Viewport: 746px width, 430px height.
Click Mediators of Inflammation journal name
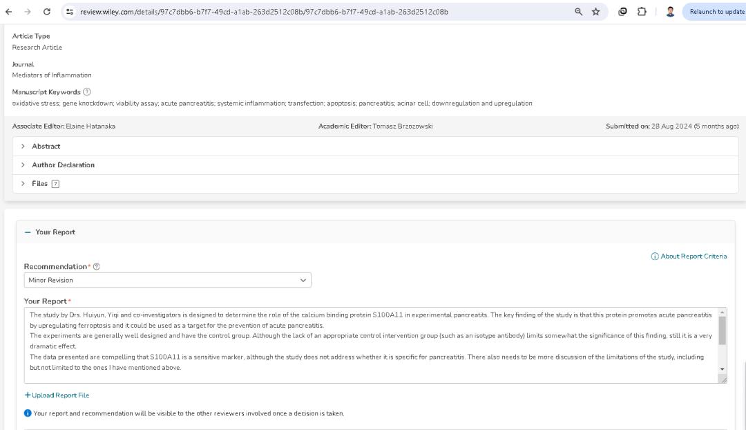52,75
